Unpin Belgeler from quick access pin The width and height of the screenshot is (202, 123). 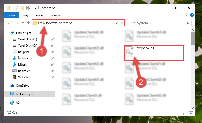point(53,52)
